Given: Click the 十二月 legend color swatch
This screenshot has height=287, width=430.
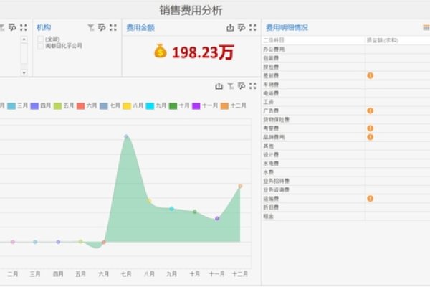Looking at the screenshot, I should tap(224, 105).
